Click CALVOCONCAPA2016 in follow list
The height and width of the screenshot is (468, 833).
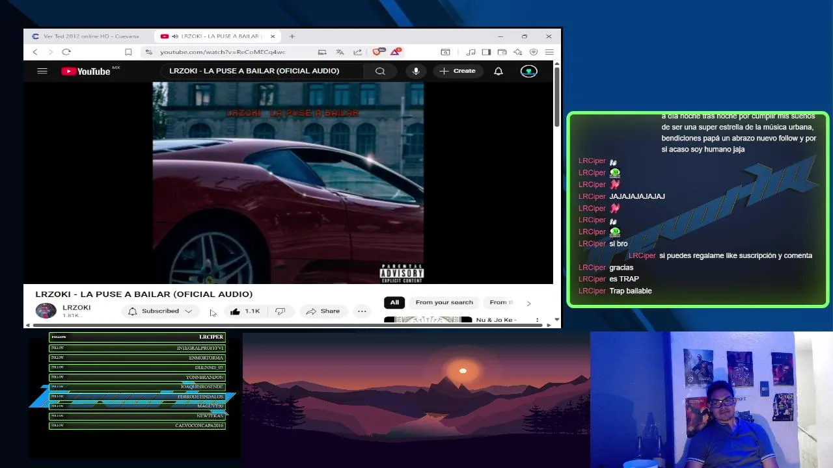(137, 425)
